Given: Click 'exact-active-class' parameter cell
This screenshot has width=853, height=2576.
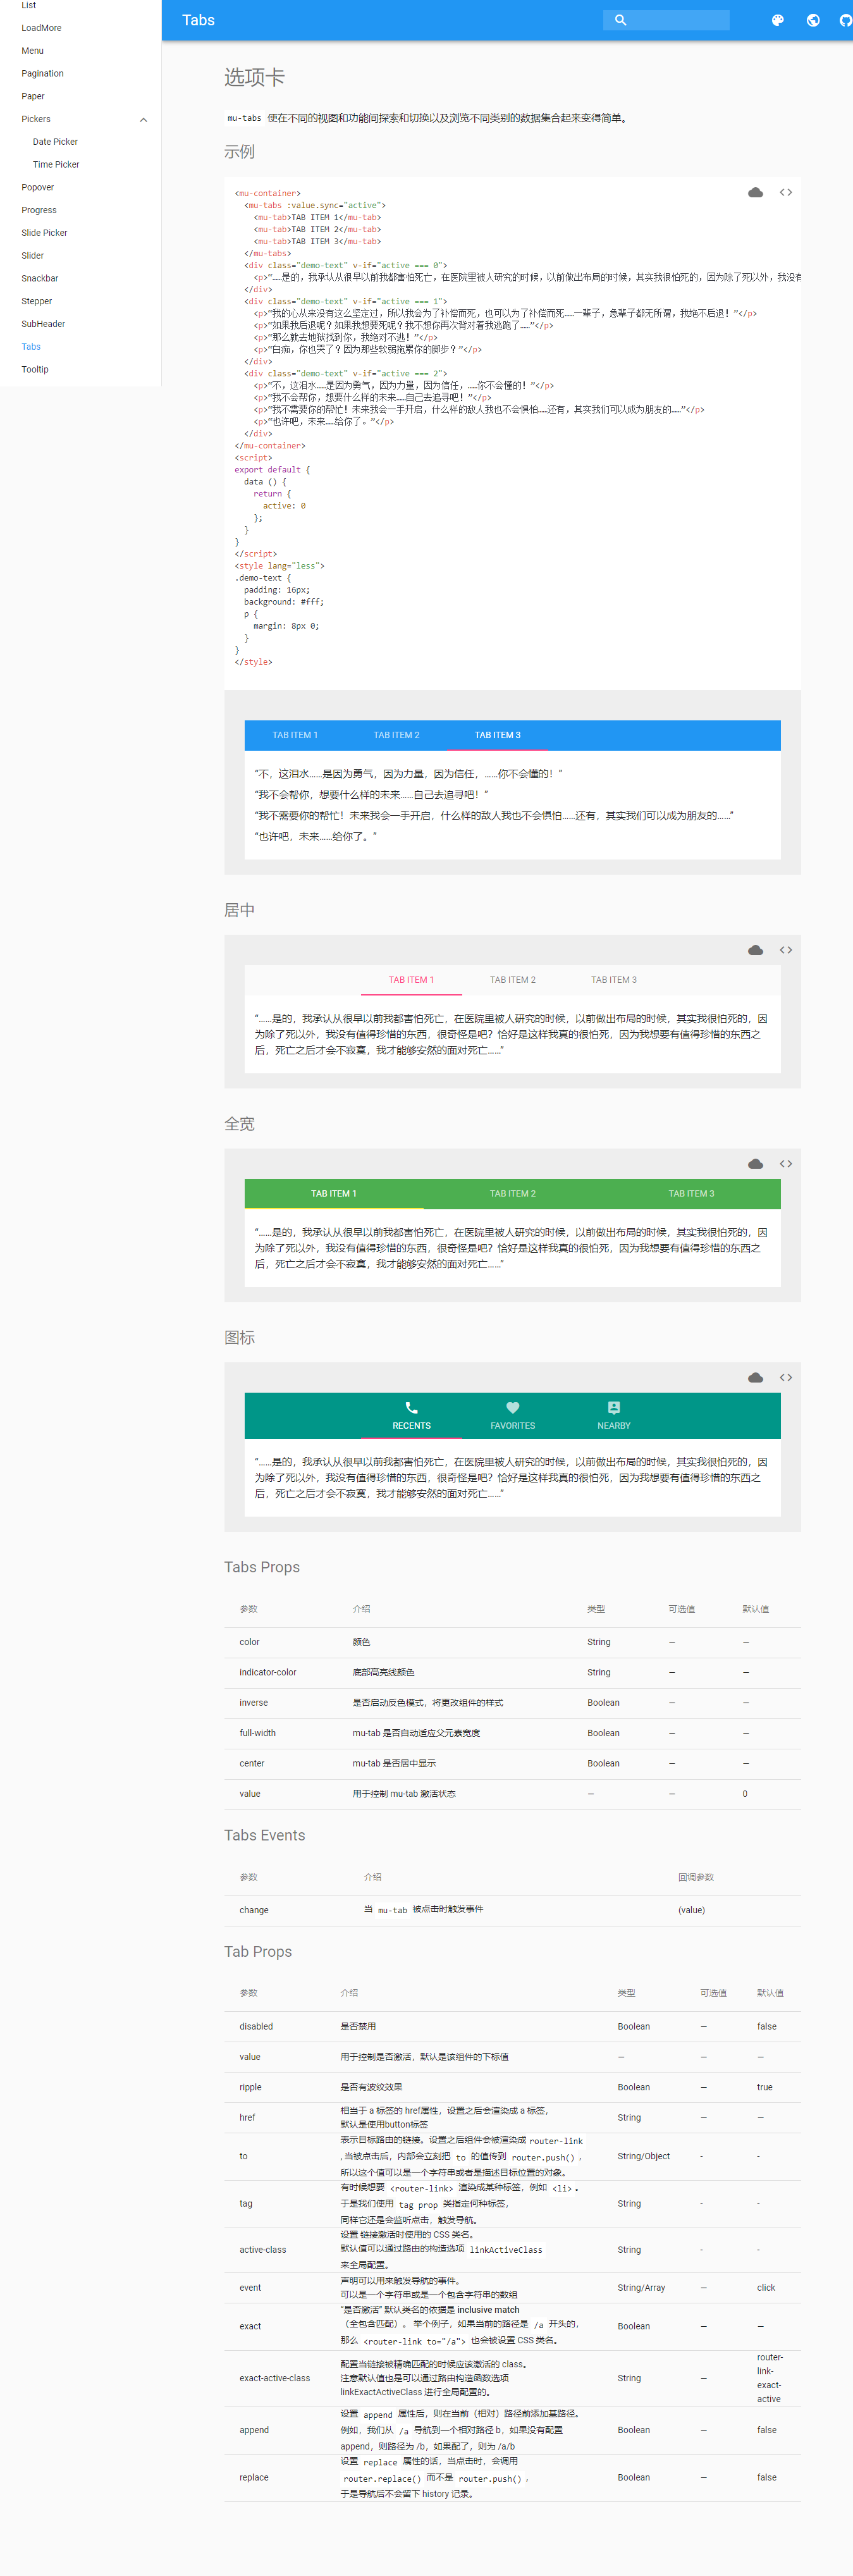Looking at the screenshot, I should 275,2378.
